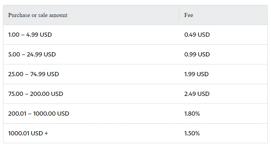The width and height of the screenshot is (271, 146).
Task: Select the '1.00 – 4.99 USD' cell
Action: point(91,35)
